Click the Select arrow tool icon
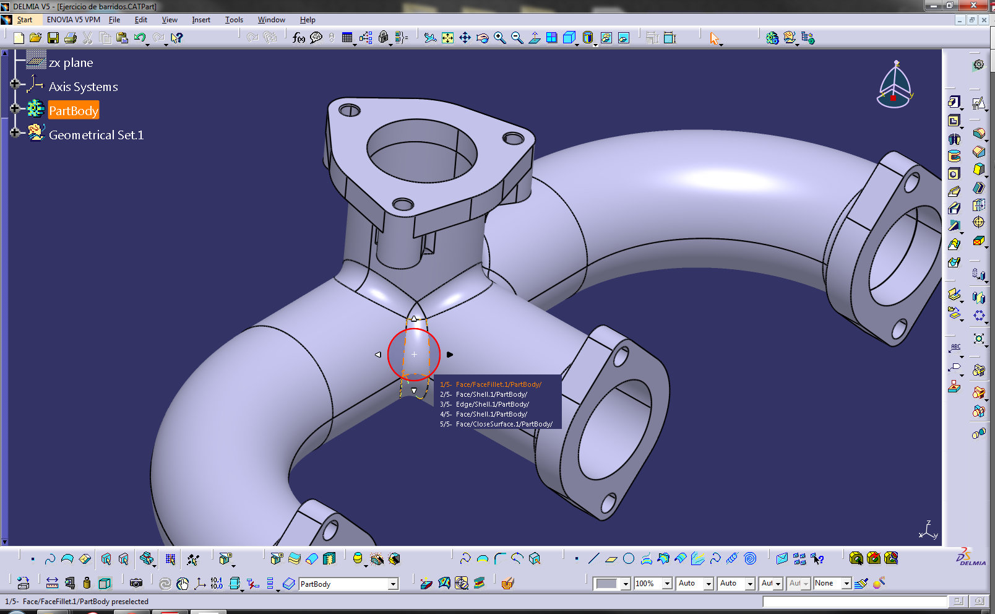 [714, 38]
